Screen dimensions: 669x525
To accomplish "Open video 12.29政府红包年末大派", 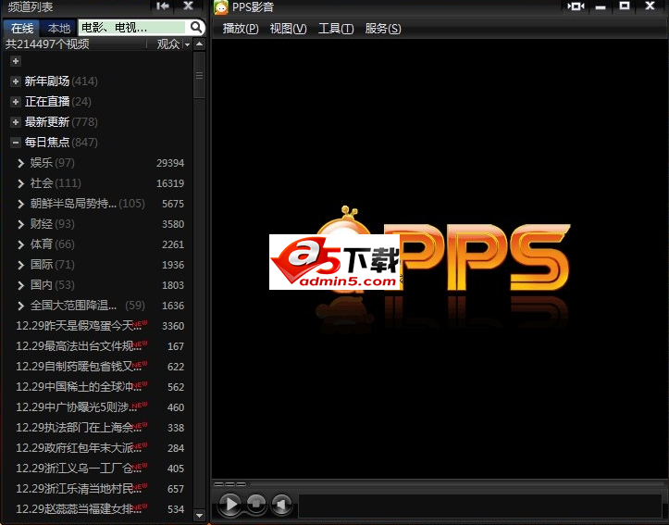I will coord(81,448).
